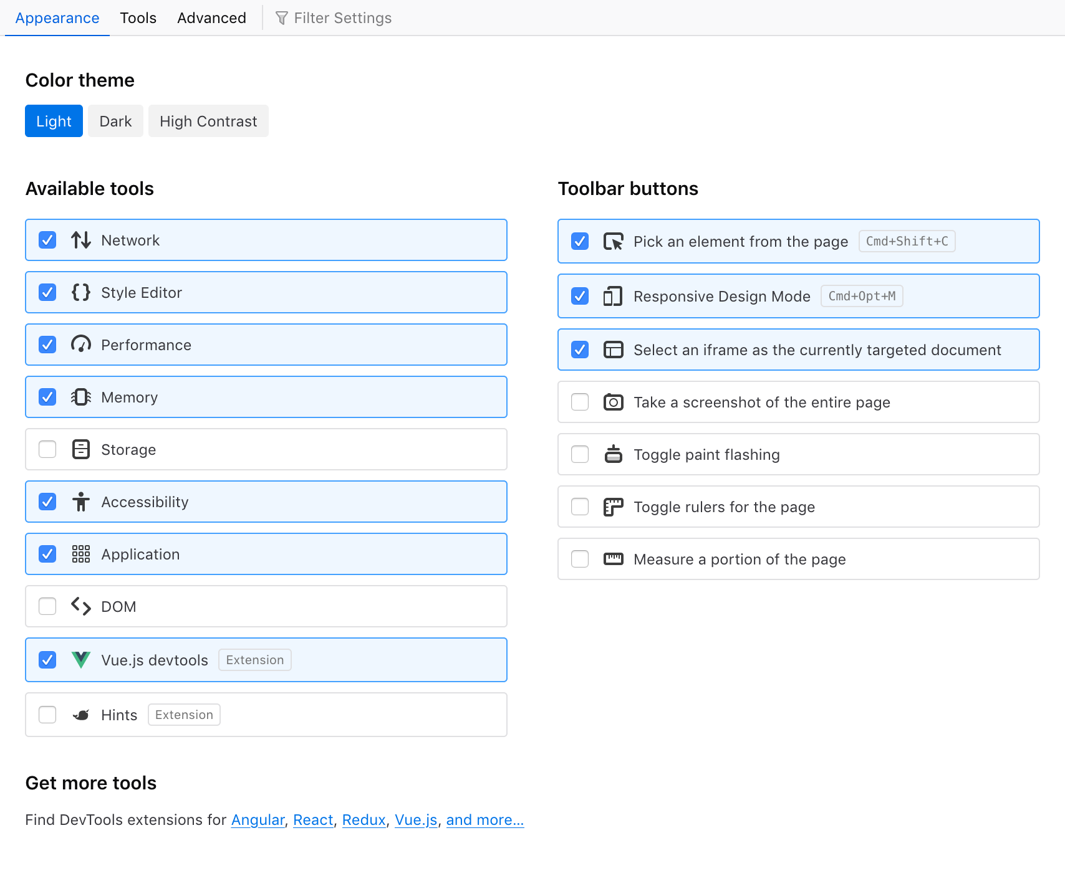Click the Network up-down arrows icon

[81, 240]
